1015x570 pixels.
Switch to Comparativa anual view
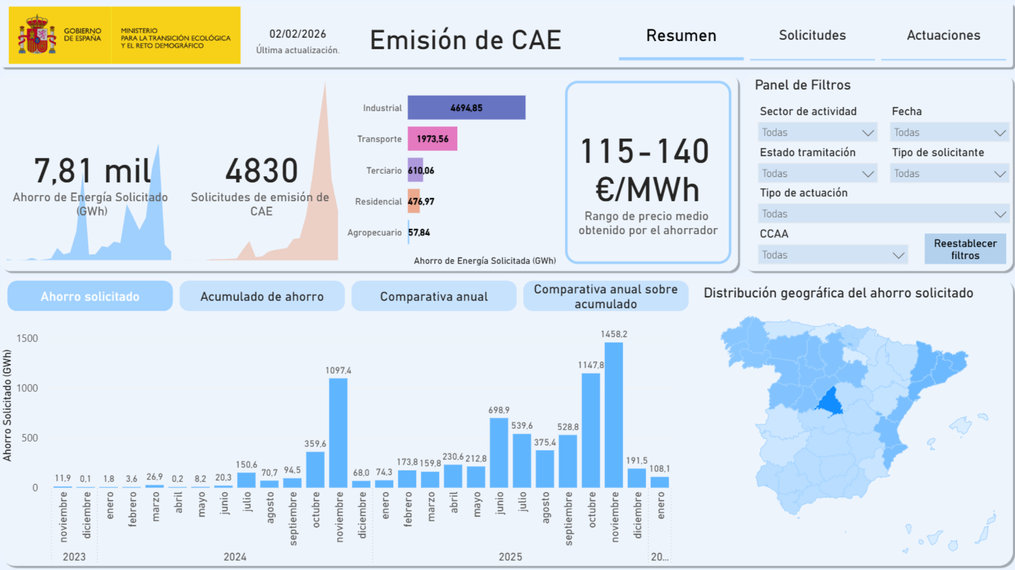pos(434,296)
